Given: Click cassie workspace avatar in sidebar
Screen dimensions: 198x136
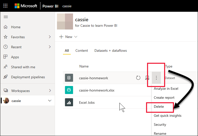Looking at the screenshot, I should [x=6, y=101].
